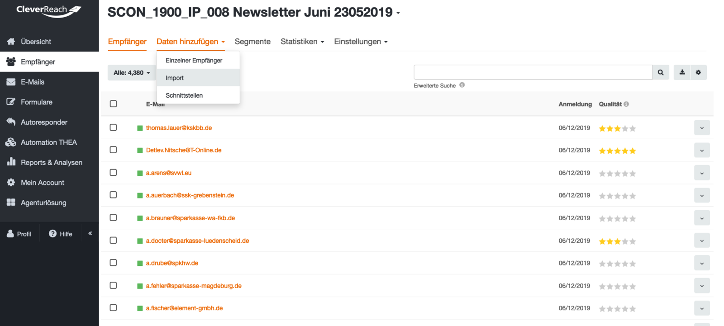
Task: Choose Import from the dropdown menu
Action: pos(175,78)
